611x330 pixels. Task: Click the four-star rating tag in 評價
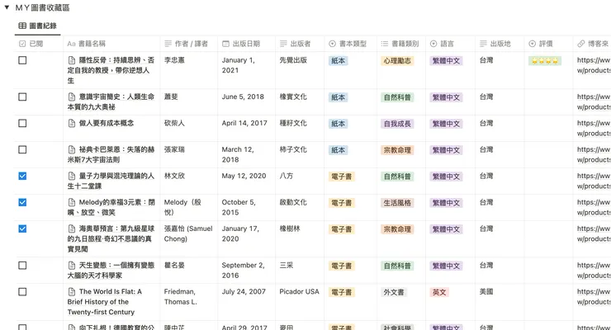pyautogui.click(x=545, y=61)
